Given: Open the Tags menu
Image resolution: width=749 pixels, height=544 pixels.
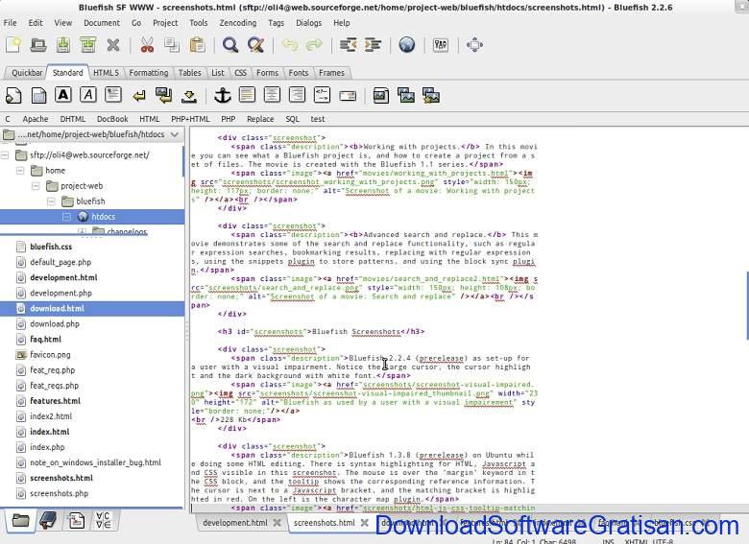Looking at the screenshot, I should coord(277,23).
